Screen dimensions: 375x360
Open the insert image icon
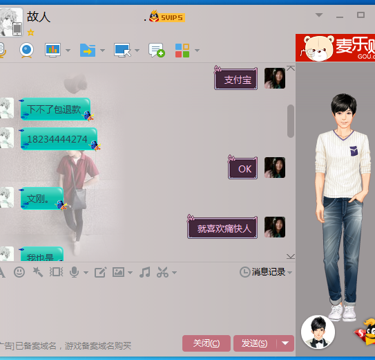[118, 272]
